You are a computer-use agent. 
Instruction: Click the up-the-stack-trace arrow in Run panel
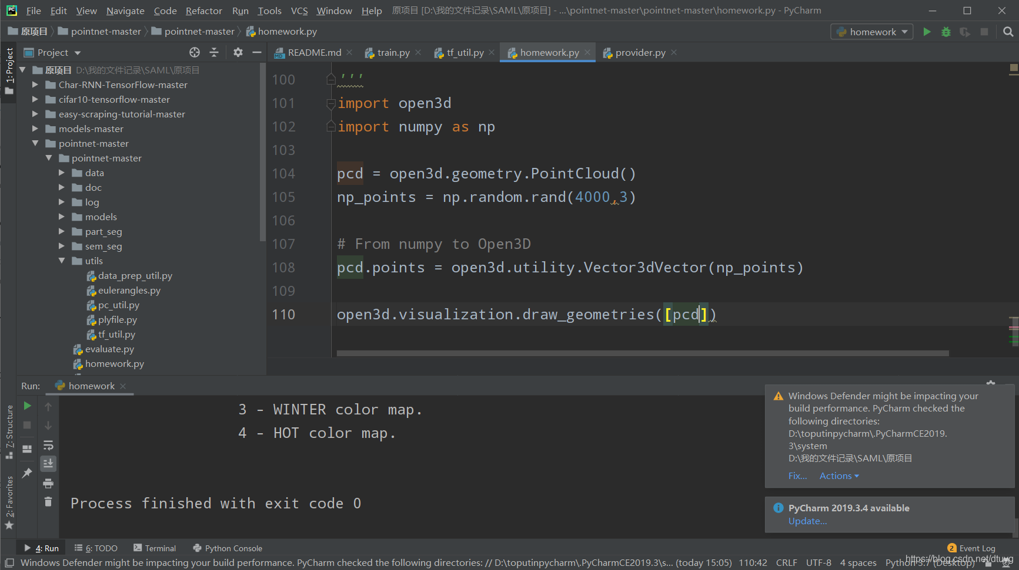point(48,406)
